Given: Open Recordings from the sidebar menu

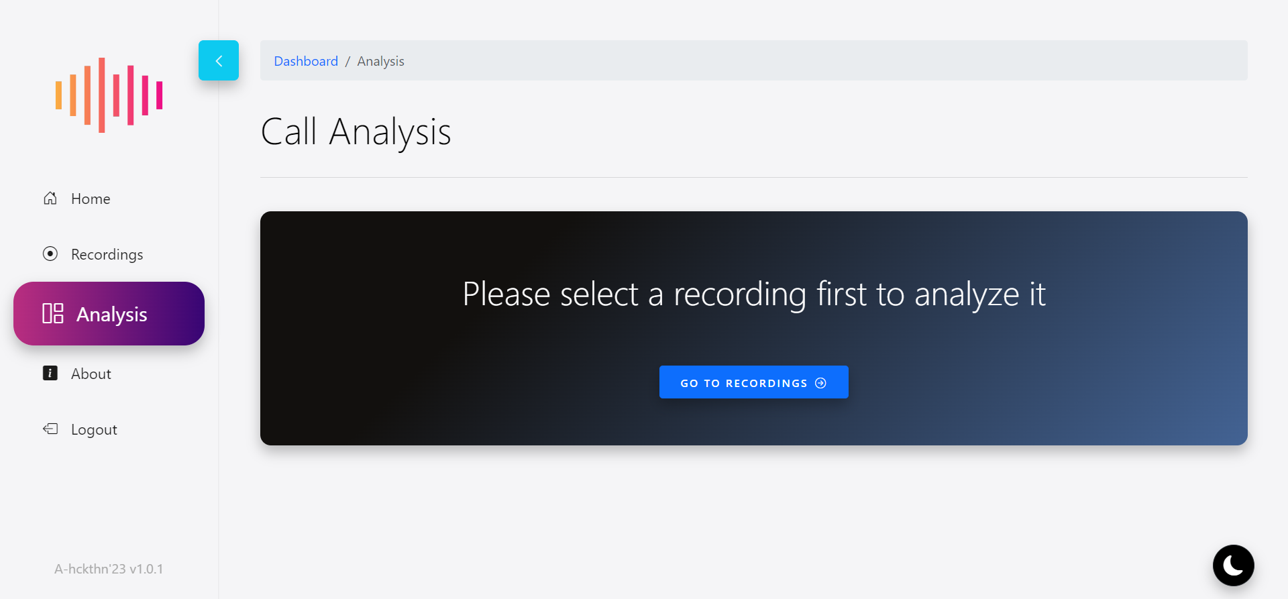Looking at the screenshot, I should coord(107,254).
